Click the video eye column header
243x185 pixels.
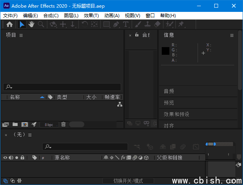click(5, 157)
